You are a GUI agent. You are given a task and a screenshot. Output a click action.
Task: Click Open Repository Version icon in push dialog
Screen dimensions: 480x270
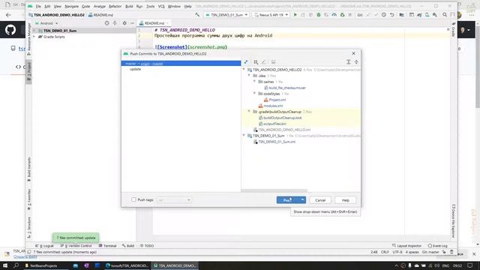pyautogui.click(x=273, y=61)
